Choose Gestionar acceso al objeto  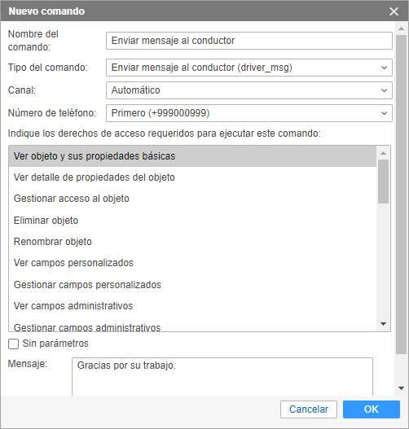(x=192, y=199)
